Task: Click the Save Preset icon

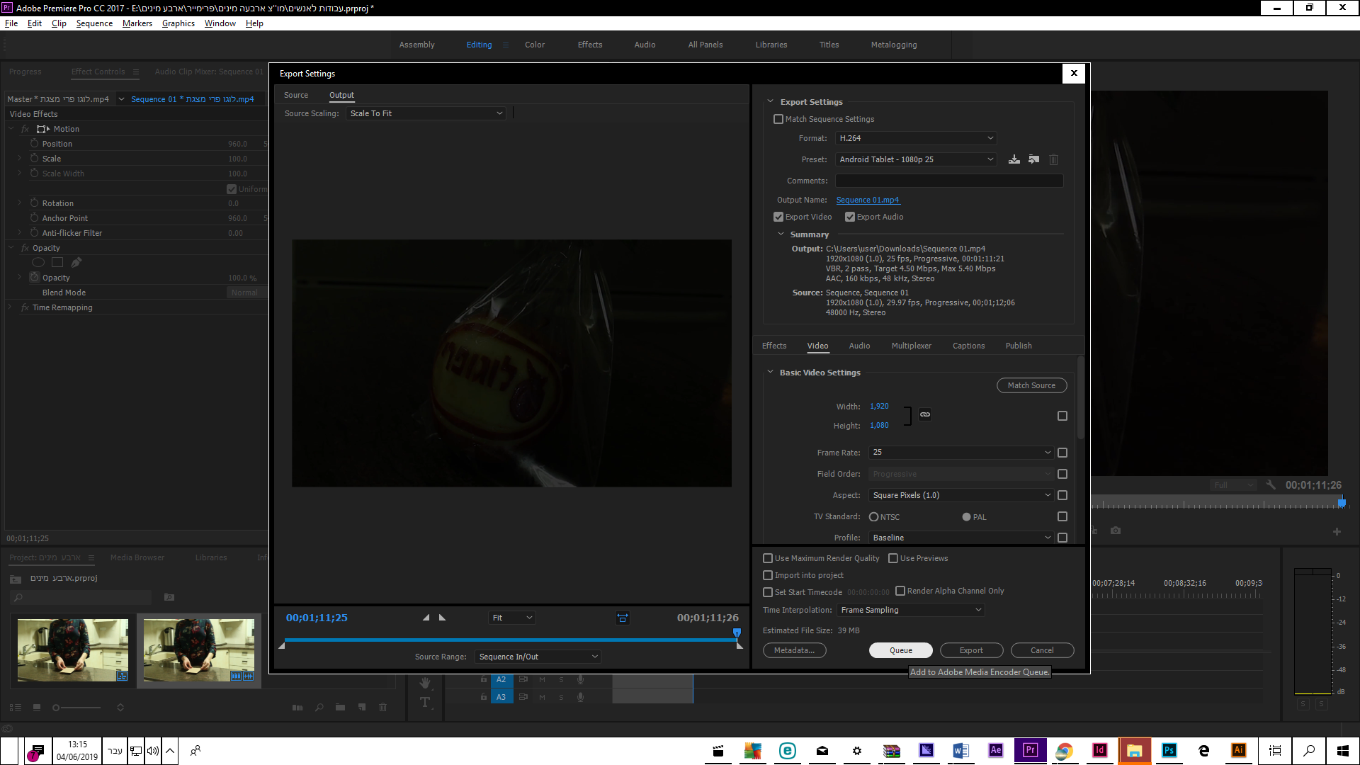Action: 1014,159
